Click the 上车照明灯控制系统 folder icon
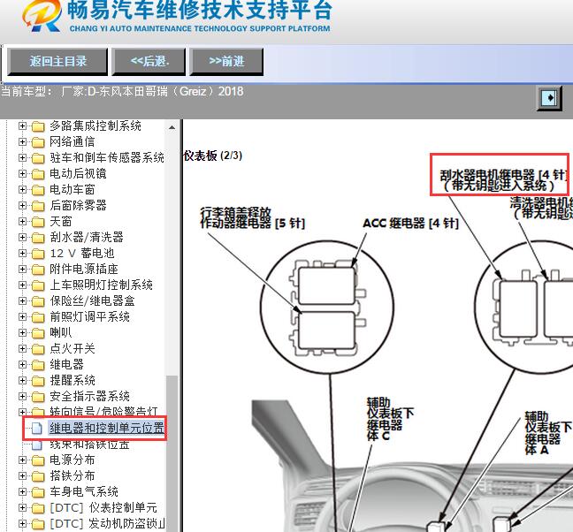The width and height of the screenshot is (573, 532). point(38,285)
